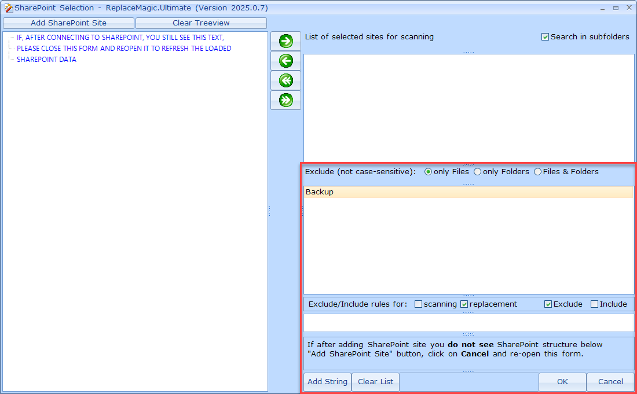Screen dimensions: 637x394
Task: Click the double right arrow add-all button
Action: (x=285, y=100)
